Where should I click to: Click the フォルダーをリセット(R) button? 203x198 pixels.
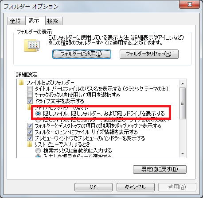[149, 54]
